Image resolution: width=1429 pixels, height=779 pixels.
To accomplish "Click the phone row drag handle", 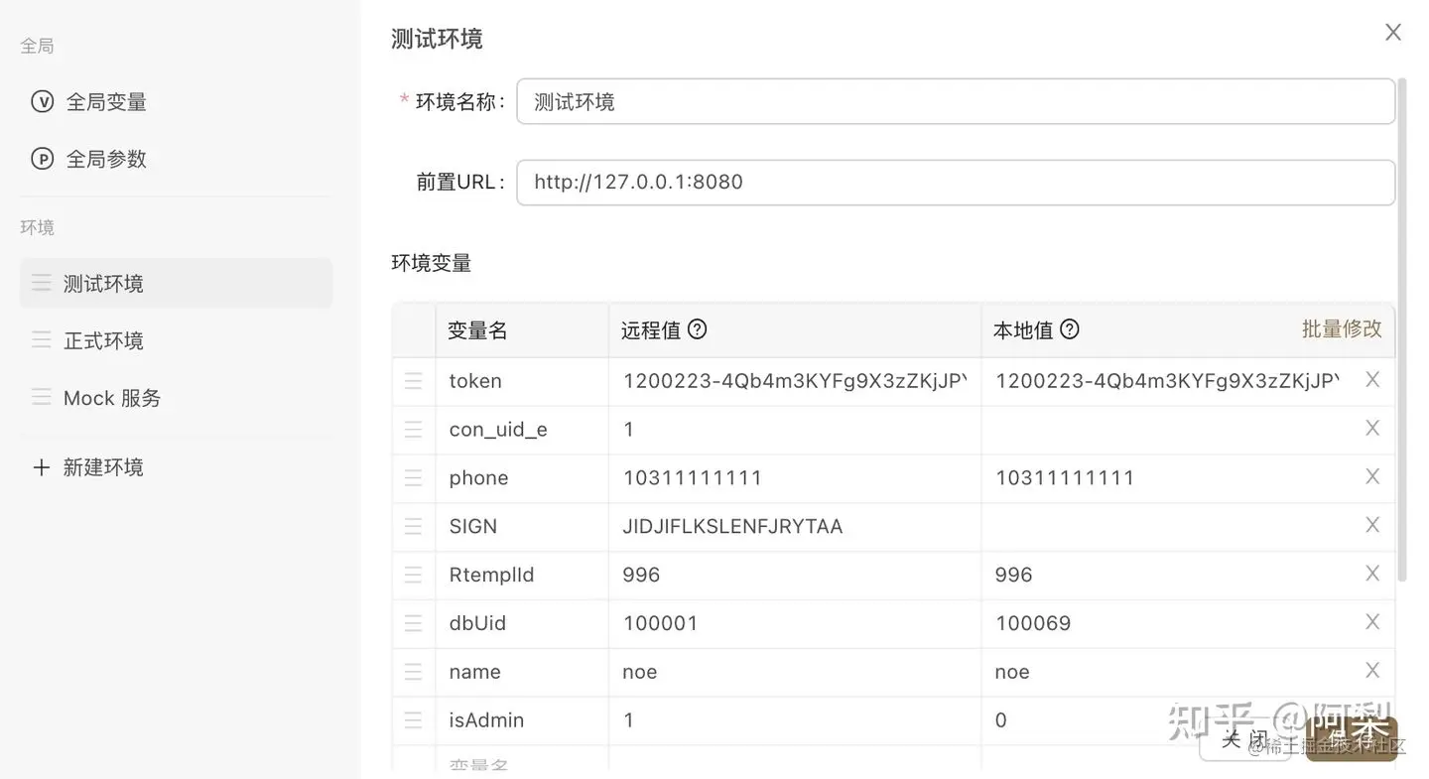I will point(413,478).
